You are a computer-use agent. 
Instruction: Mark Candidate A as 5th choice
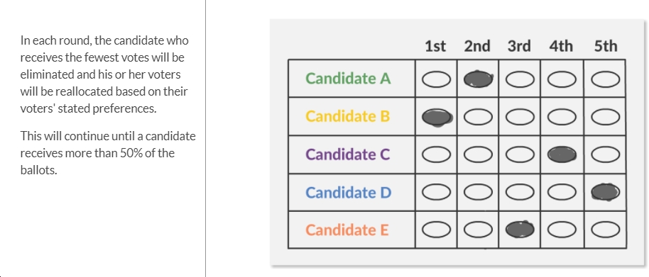tap(605, 79)
